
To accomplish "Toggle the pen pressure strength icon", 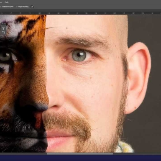I will coord(32,7).
